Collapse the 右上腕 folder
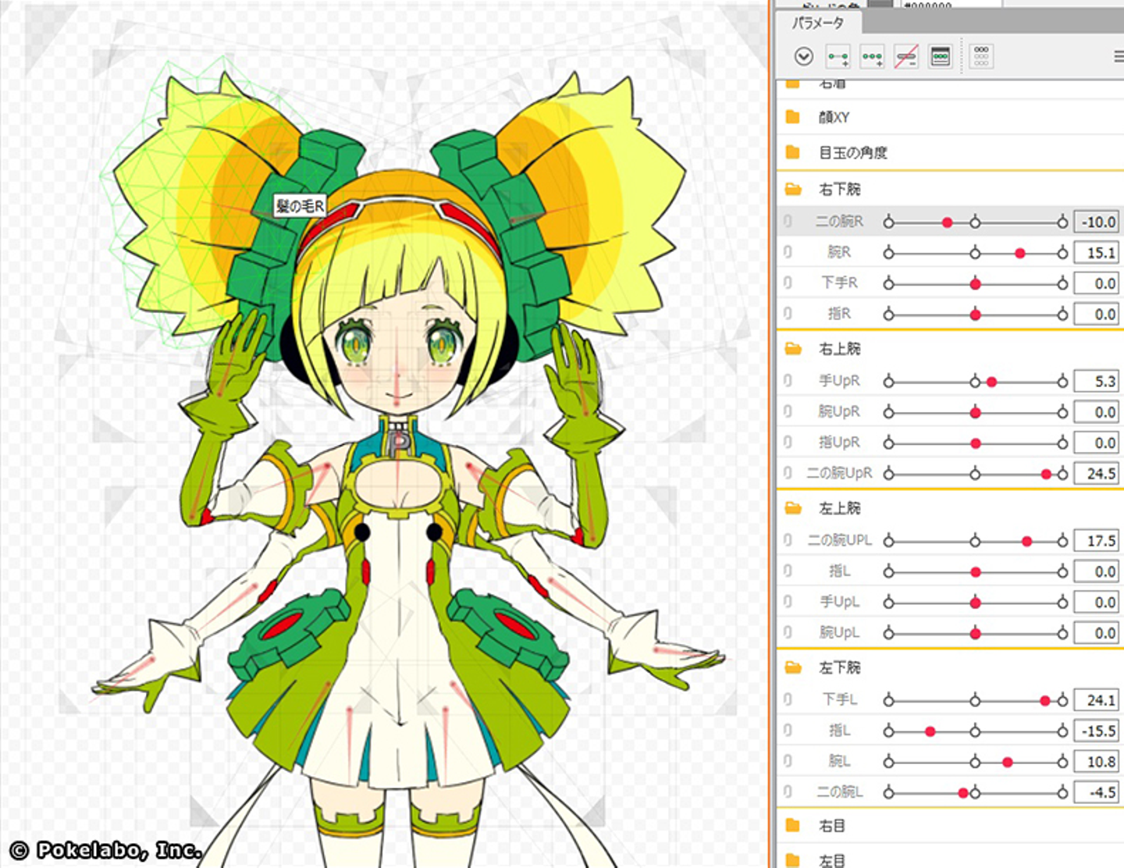 pyautogui.click(x=793, y=349)
